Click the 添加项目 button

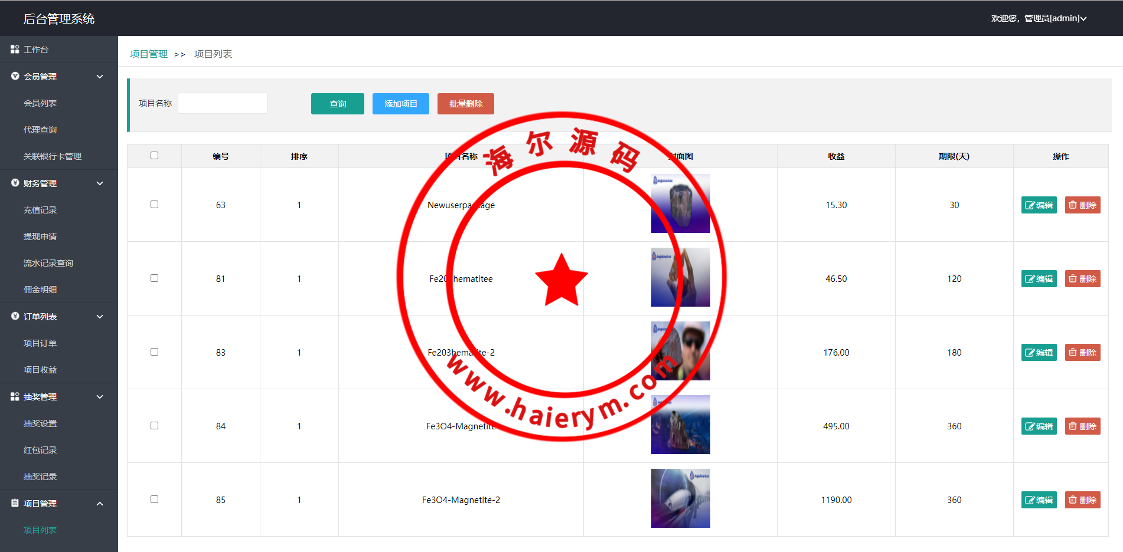(401, 104)
